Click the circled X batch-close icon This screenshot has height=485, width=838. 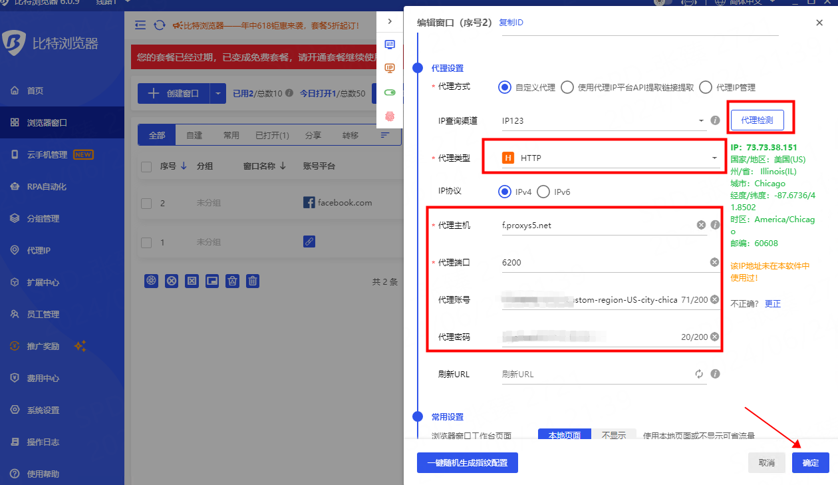172,281
